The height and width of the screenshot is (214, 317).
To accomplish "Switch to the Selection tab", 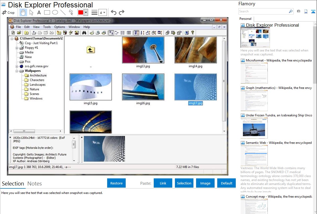I will [x=13, y=184].
